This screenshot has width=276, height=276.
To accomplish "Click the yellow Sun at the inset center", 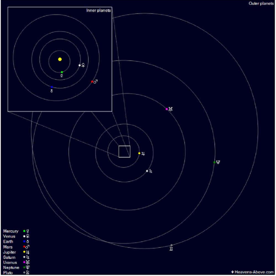I will [x=60, y=59].
